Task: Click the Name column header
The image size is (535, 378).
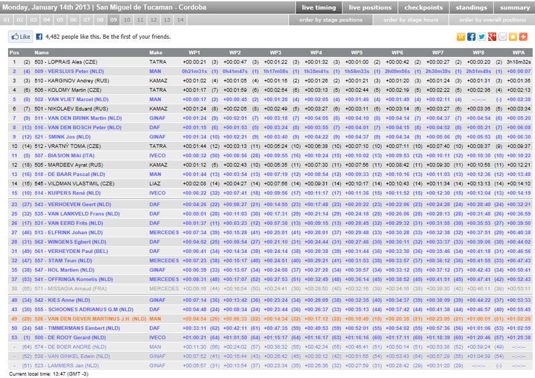Action: [41, 53]
